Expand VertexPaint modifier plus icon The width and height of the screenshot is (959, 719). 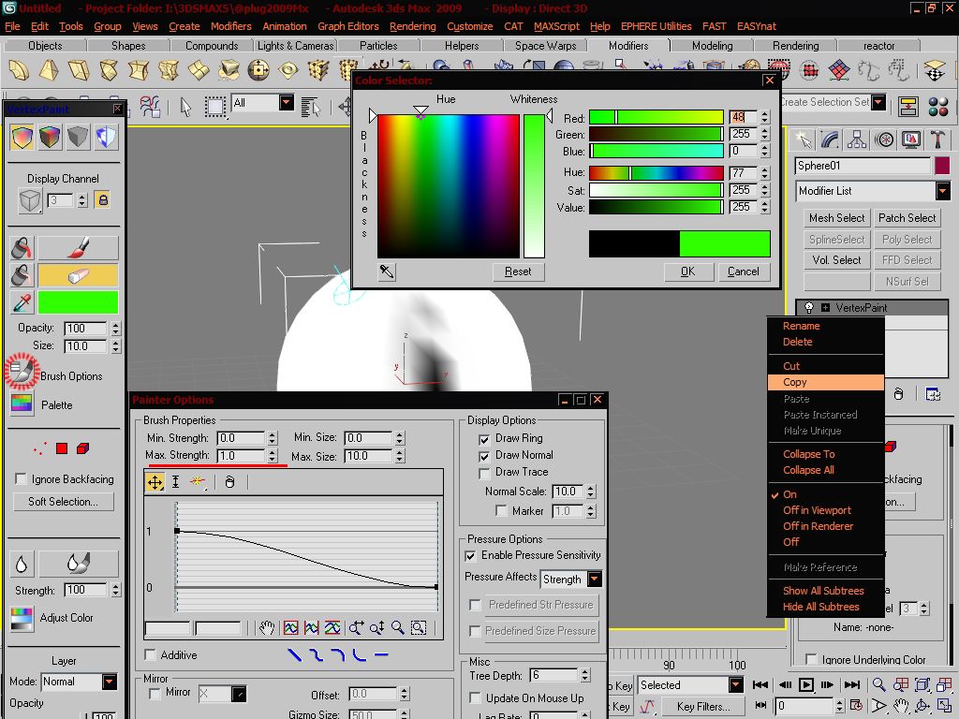click(826, 307)
